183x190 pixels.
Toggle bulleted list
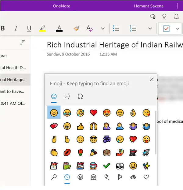coord(116,28)
